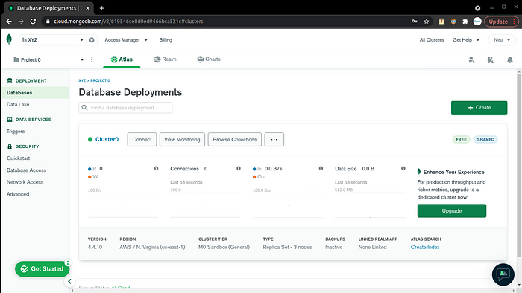Select Data Lake in the sidebar
522x293 pixels.
(x=18, y=104)
